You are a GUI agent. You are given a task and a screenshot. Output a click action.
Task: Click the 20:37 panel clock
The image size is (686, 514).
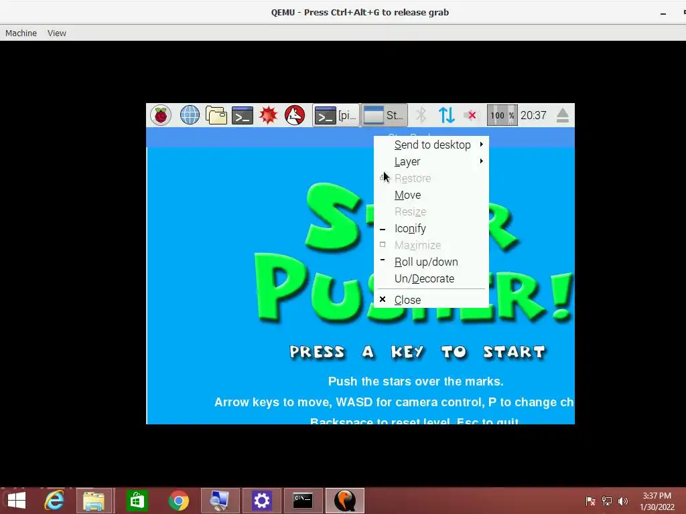[533, 115]
